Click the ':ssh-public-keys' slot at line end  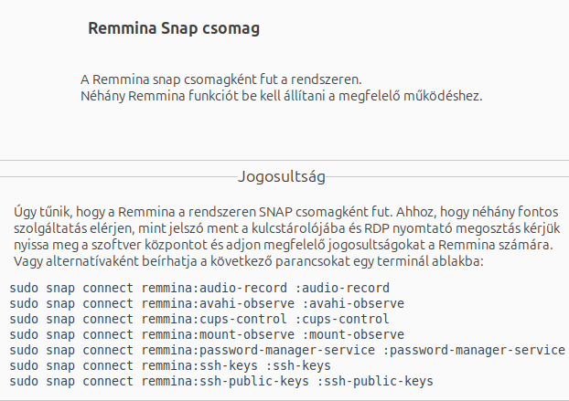tap(375, 382)
